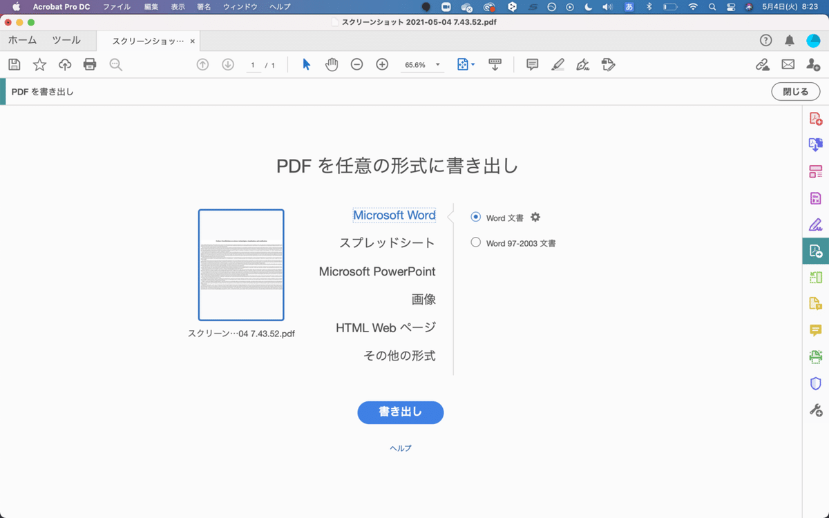This screenshot has height=518, width=829.
Task: Select Word 文書 radio option
Action: pyautogui.click(x=475, y=217)
